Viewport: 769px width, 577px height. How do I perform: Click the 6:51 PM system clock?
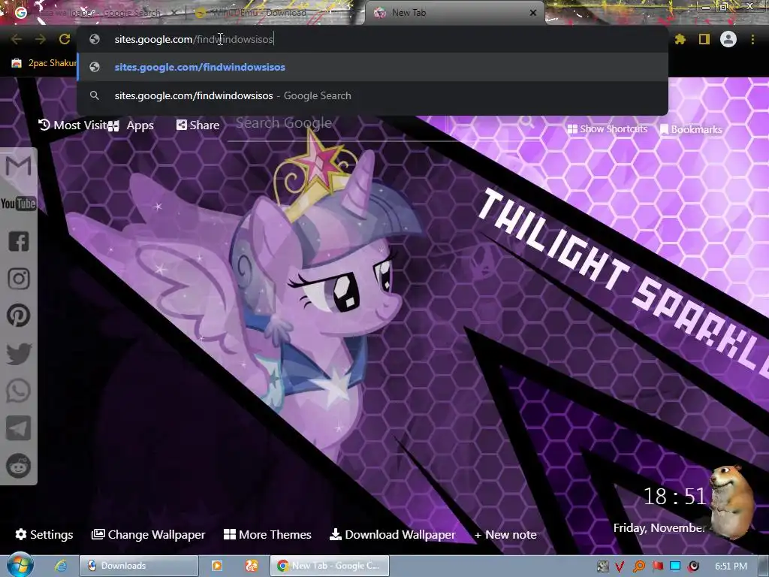[x=731, y=566]
